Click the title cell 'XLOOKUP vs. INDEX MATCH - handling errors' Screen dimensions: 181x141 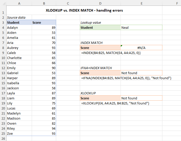point(84,10)
